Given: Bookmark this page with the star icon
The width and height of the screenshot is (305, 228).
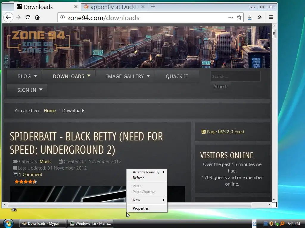Looking at the screenshot, I should pos(239,18).
